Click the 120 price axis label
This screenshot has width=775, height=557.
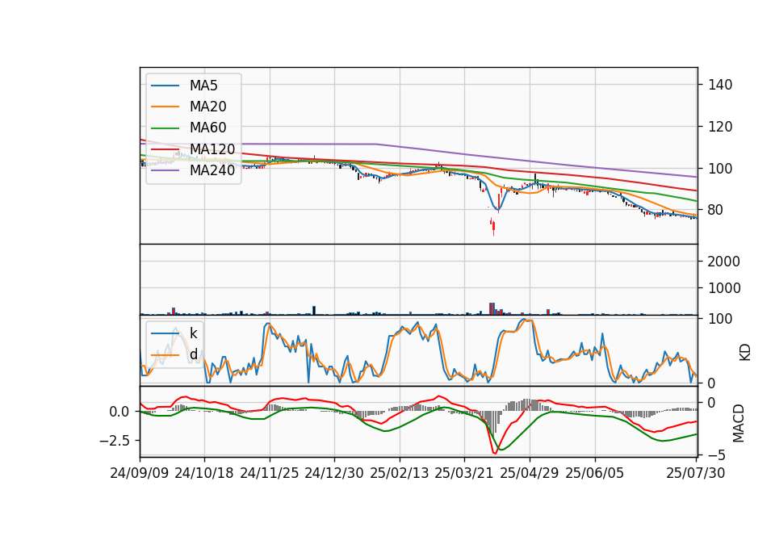[x=720, y=127]
